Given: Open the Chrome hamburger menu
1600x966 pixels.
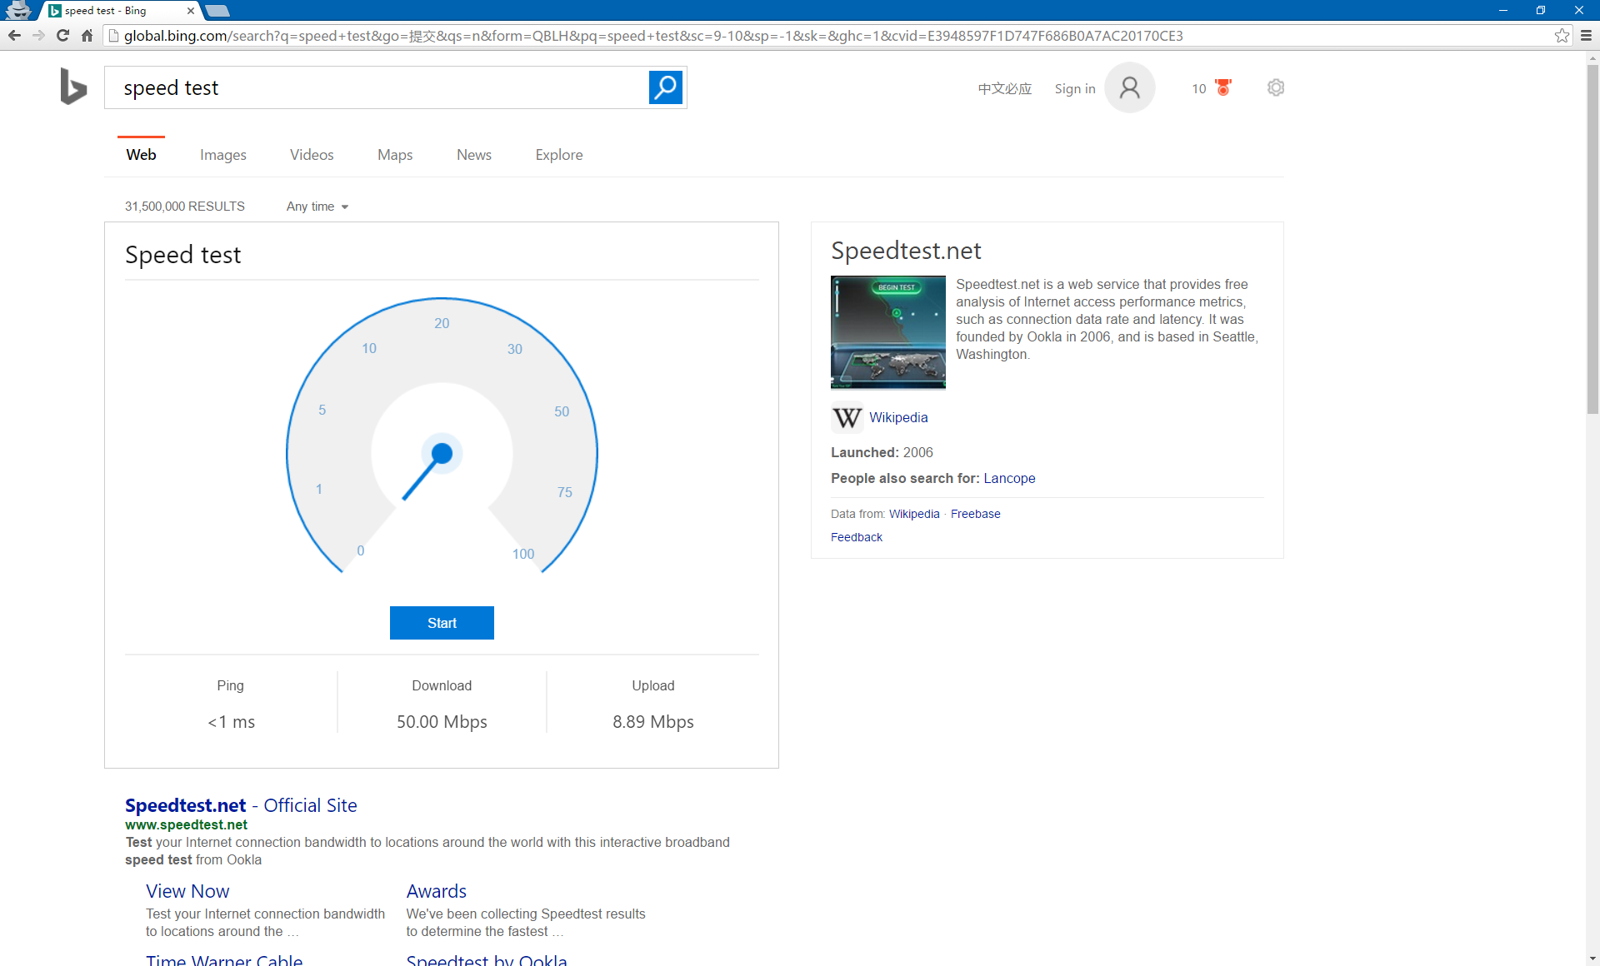Looking at the screenshot, I should [1586, 35].
